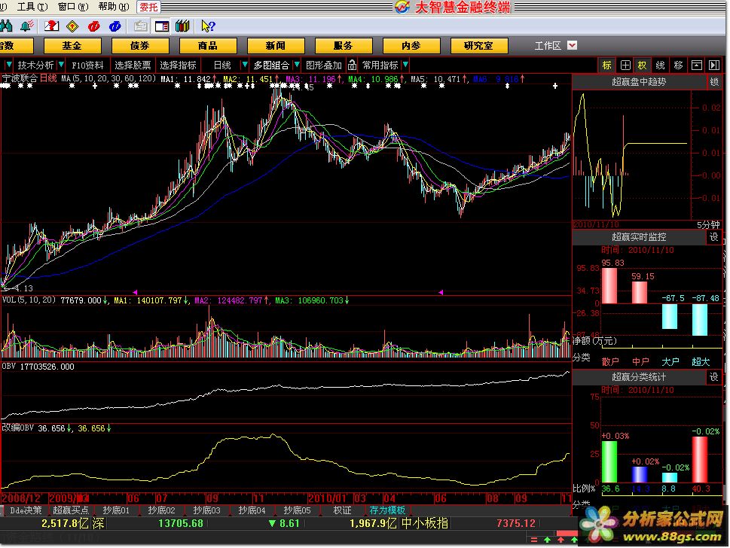Click the blue circular info icon
Viewport: 730px width, 548px height.
click(x=115, y=26)
